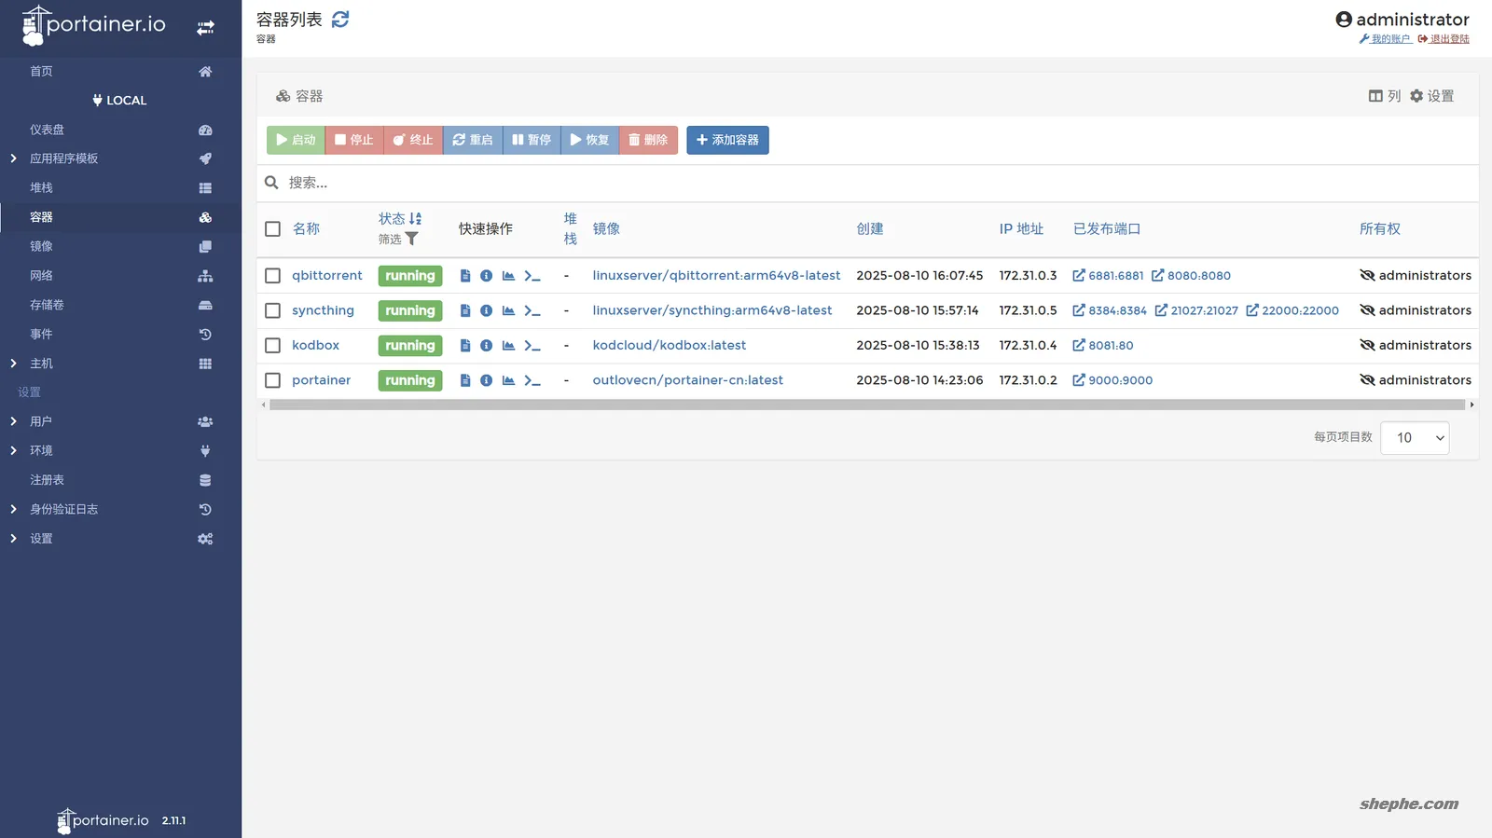
Task: Check the qbittorrent row checkbox
Action: coord(272,276)
